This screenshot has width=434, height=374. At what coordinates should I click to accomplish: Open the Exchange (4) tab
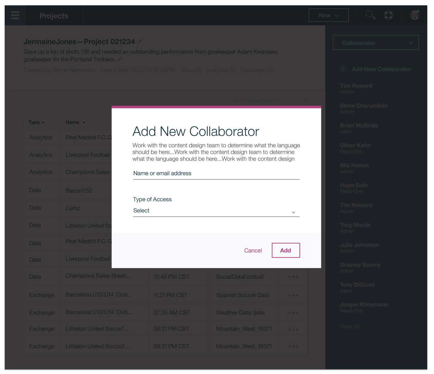click(x=256, y=70)
